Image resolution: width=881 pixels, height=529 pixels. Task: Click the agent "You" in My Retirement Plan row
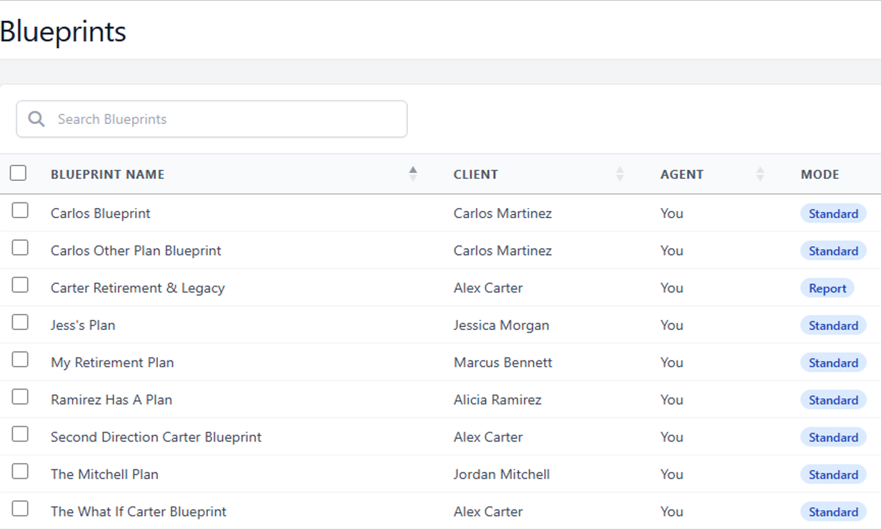click(x=672, y=362)
